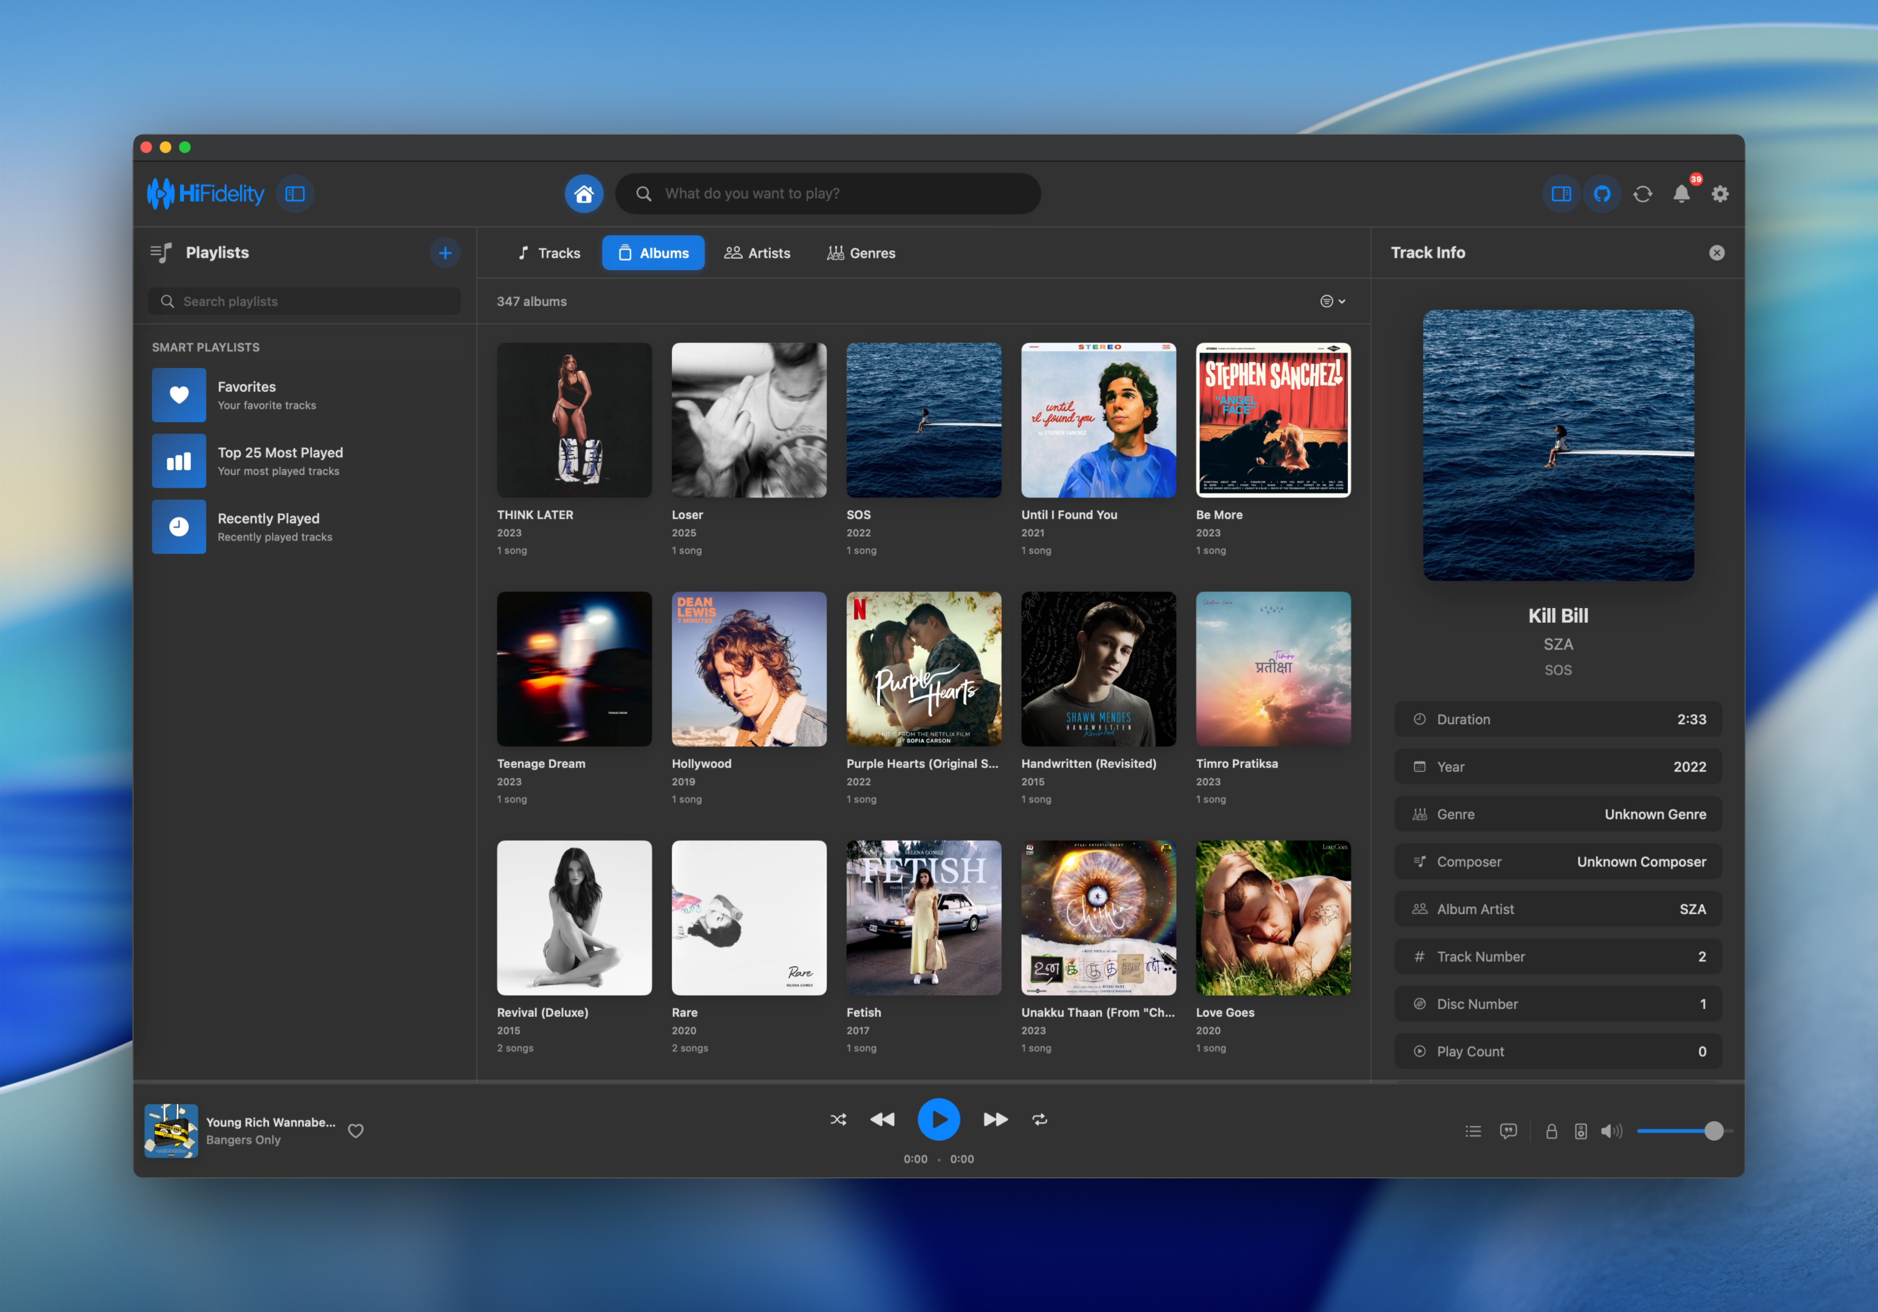Sync the library using the refresh icon

[x=1642, y=194]
